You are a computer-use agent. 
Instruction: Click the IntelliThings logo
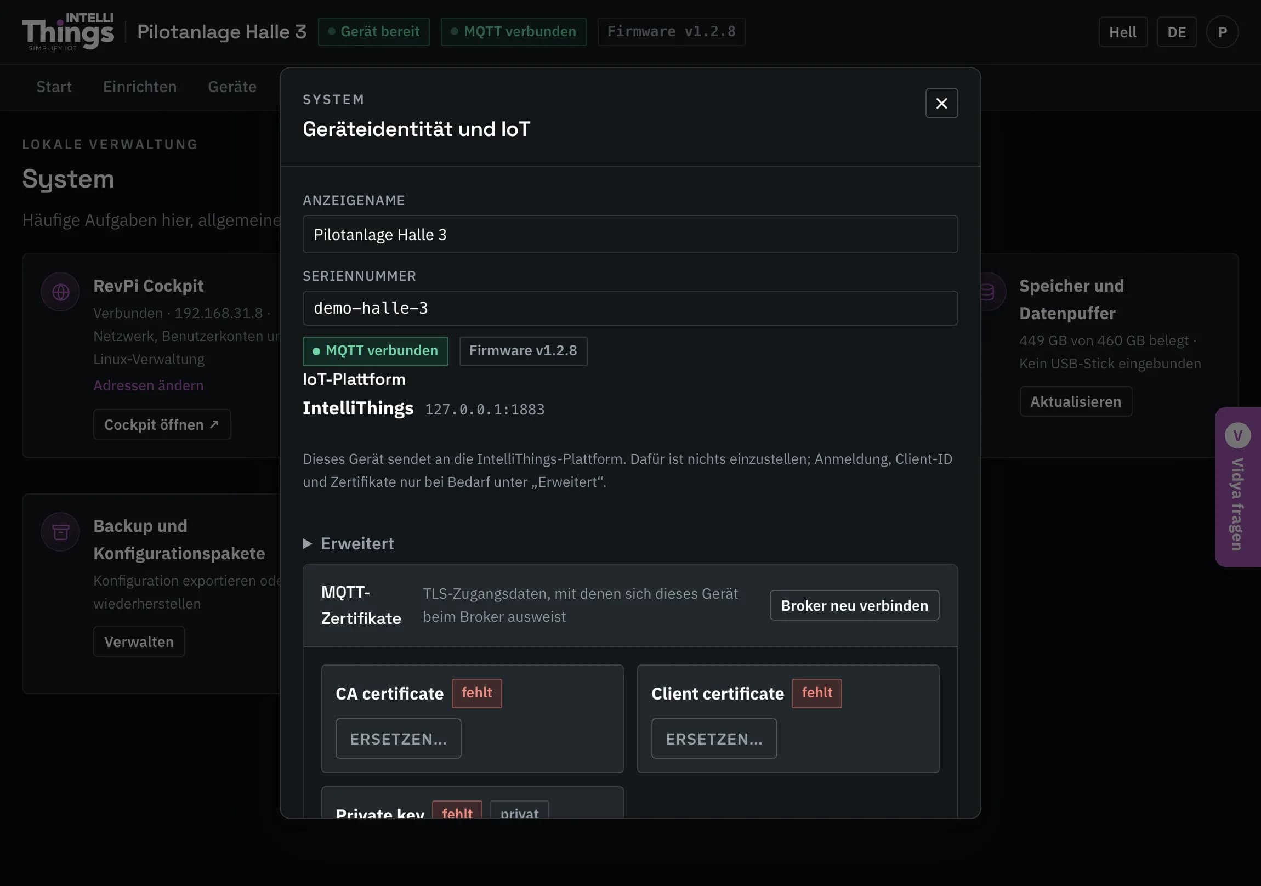click(x=67, y=32)
